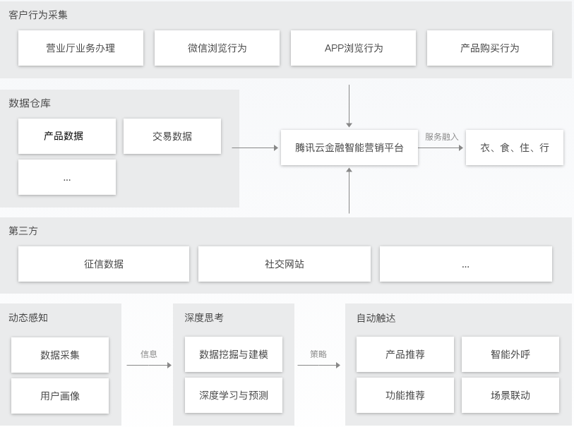Expand the ellipsis box under 产品数据
This screenshot has width=574, height=427.
tap(66, 177)
